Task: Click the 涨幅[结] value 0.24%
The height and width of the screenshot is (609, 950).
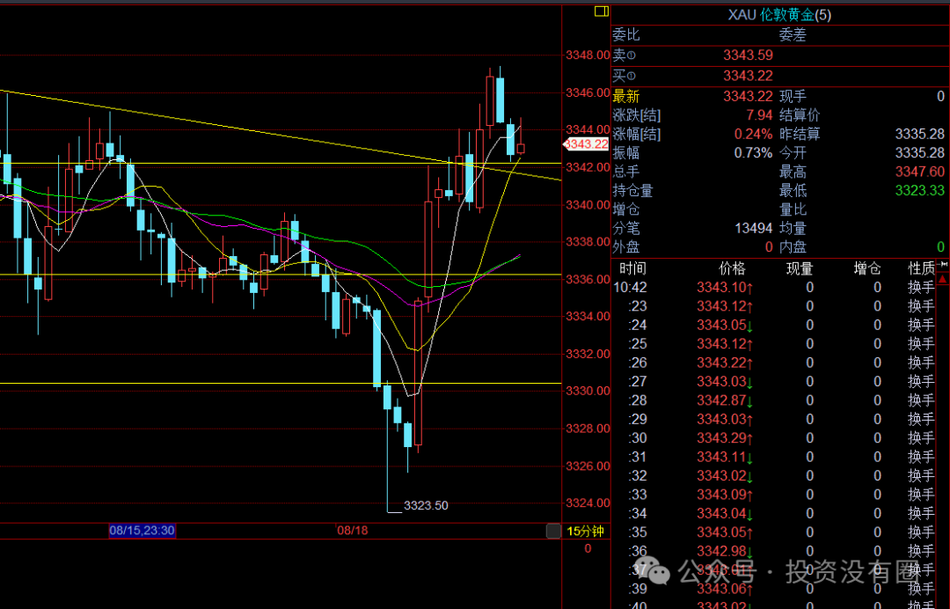Action: 753,134
